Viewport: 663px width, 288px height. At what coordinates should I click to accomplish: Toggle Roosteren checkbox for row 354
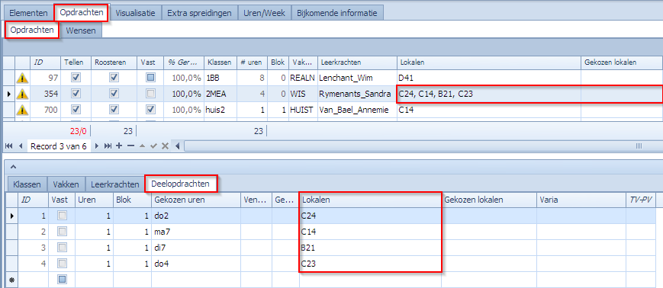click(x=114, y=94)
